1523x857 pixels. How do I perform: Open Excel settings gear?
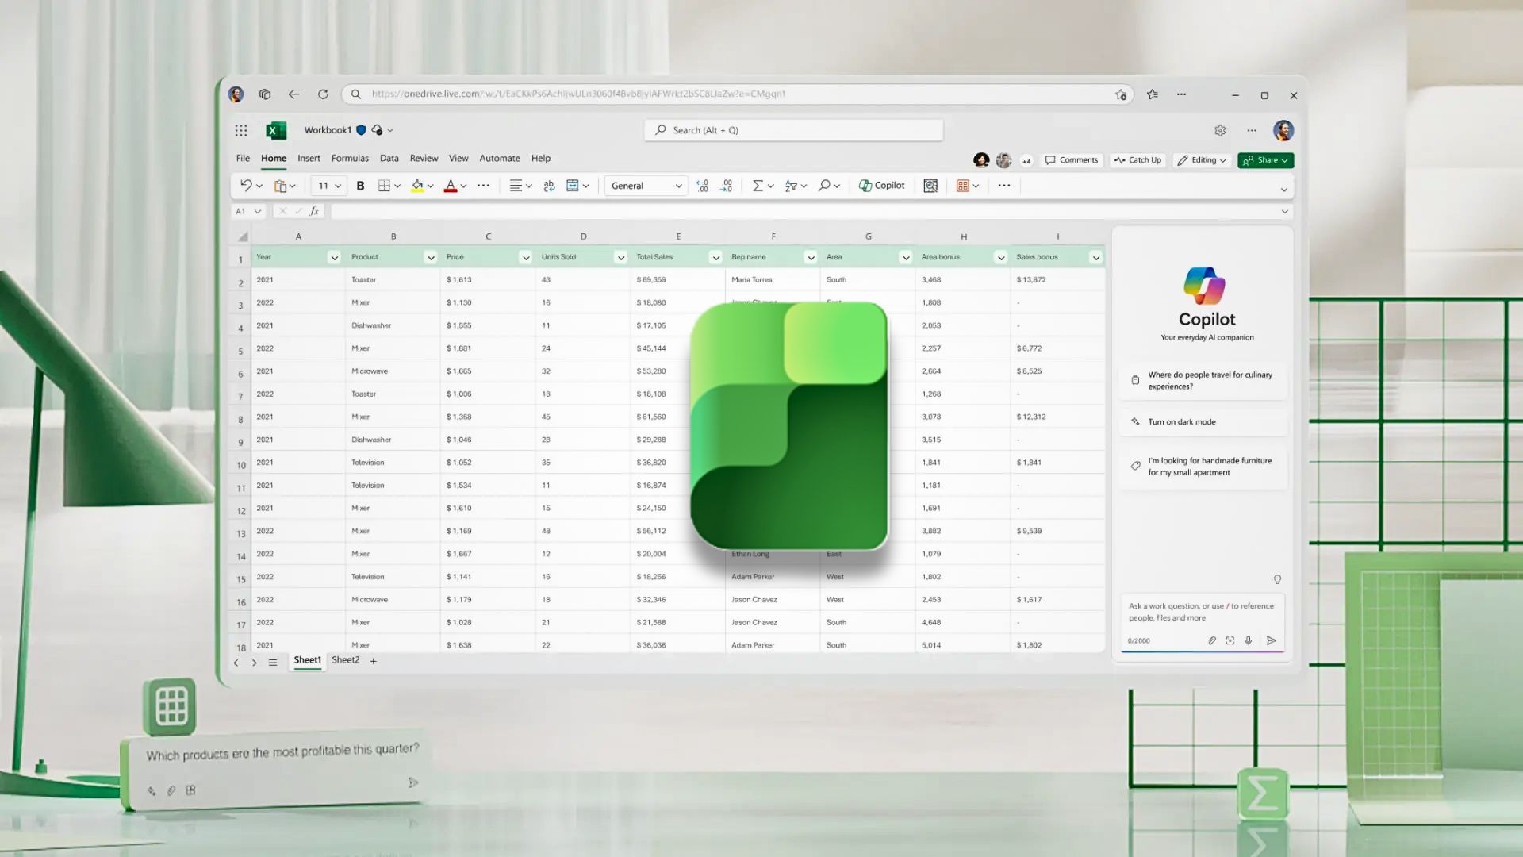coord(1220,130)
